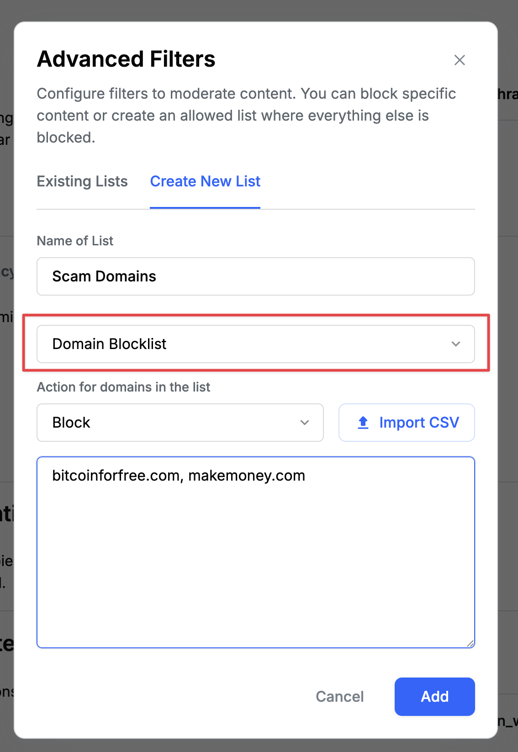Select the Create New List tab
Viewport: 518px width, 752px height.
pos(205,181)
